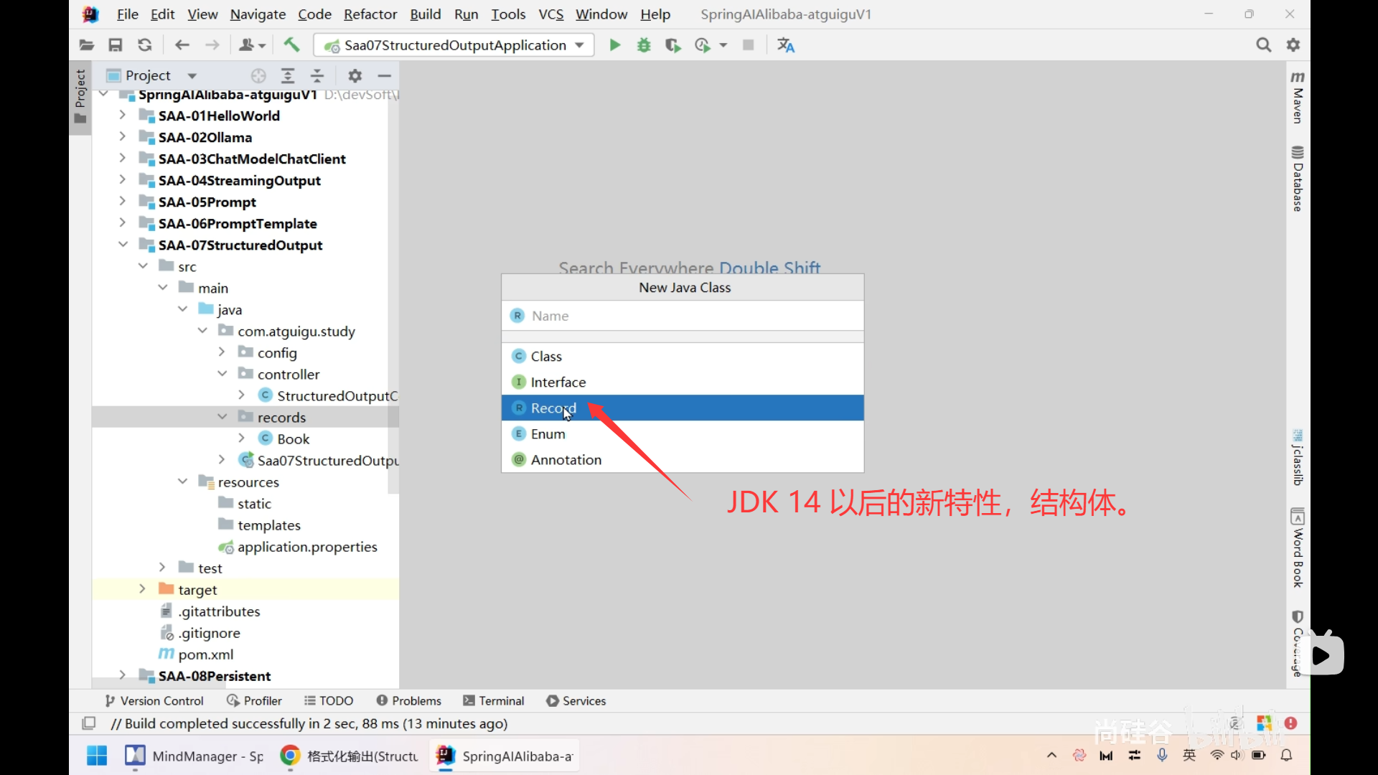The width and height of the screenshot is (1378, 775).
Task: Collapse the records package folder
Action: 222,417
